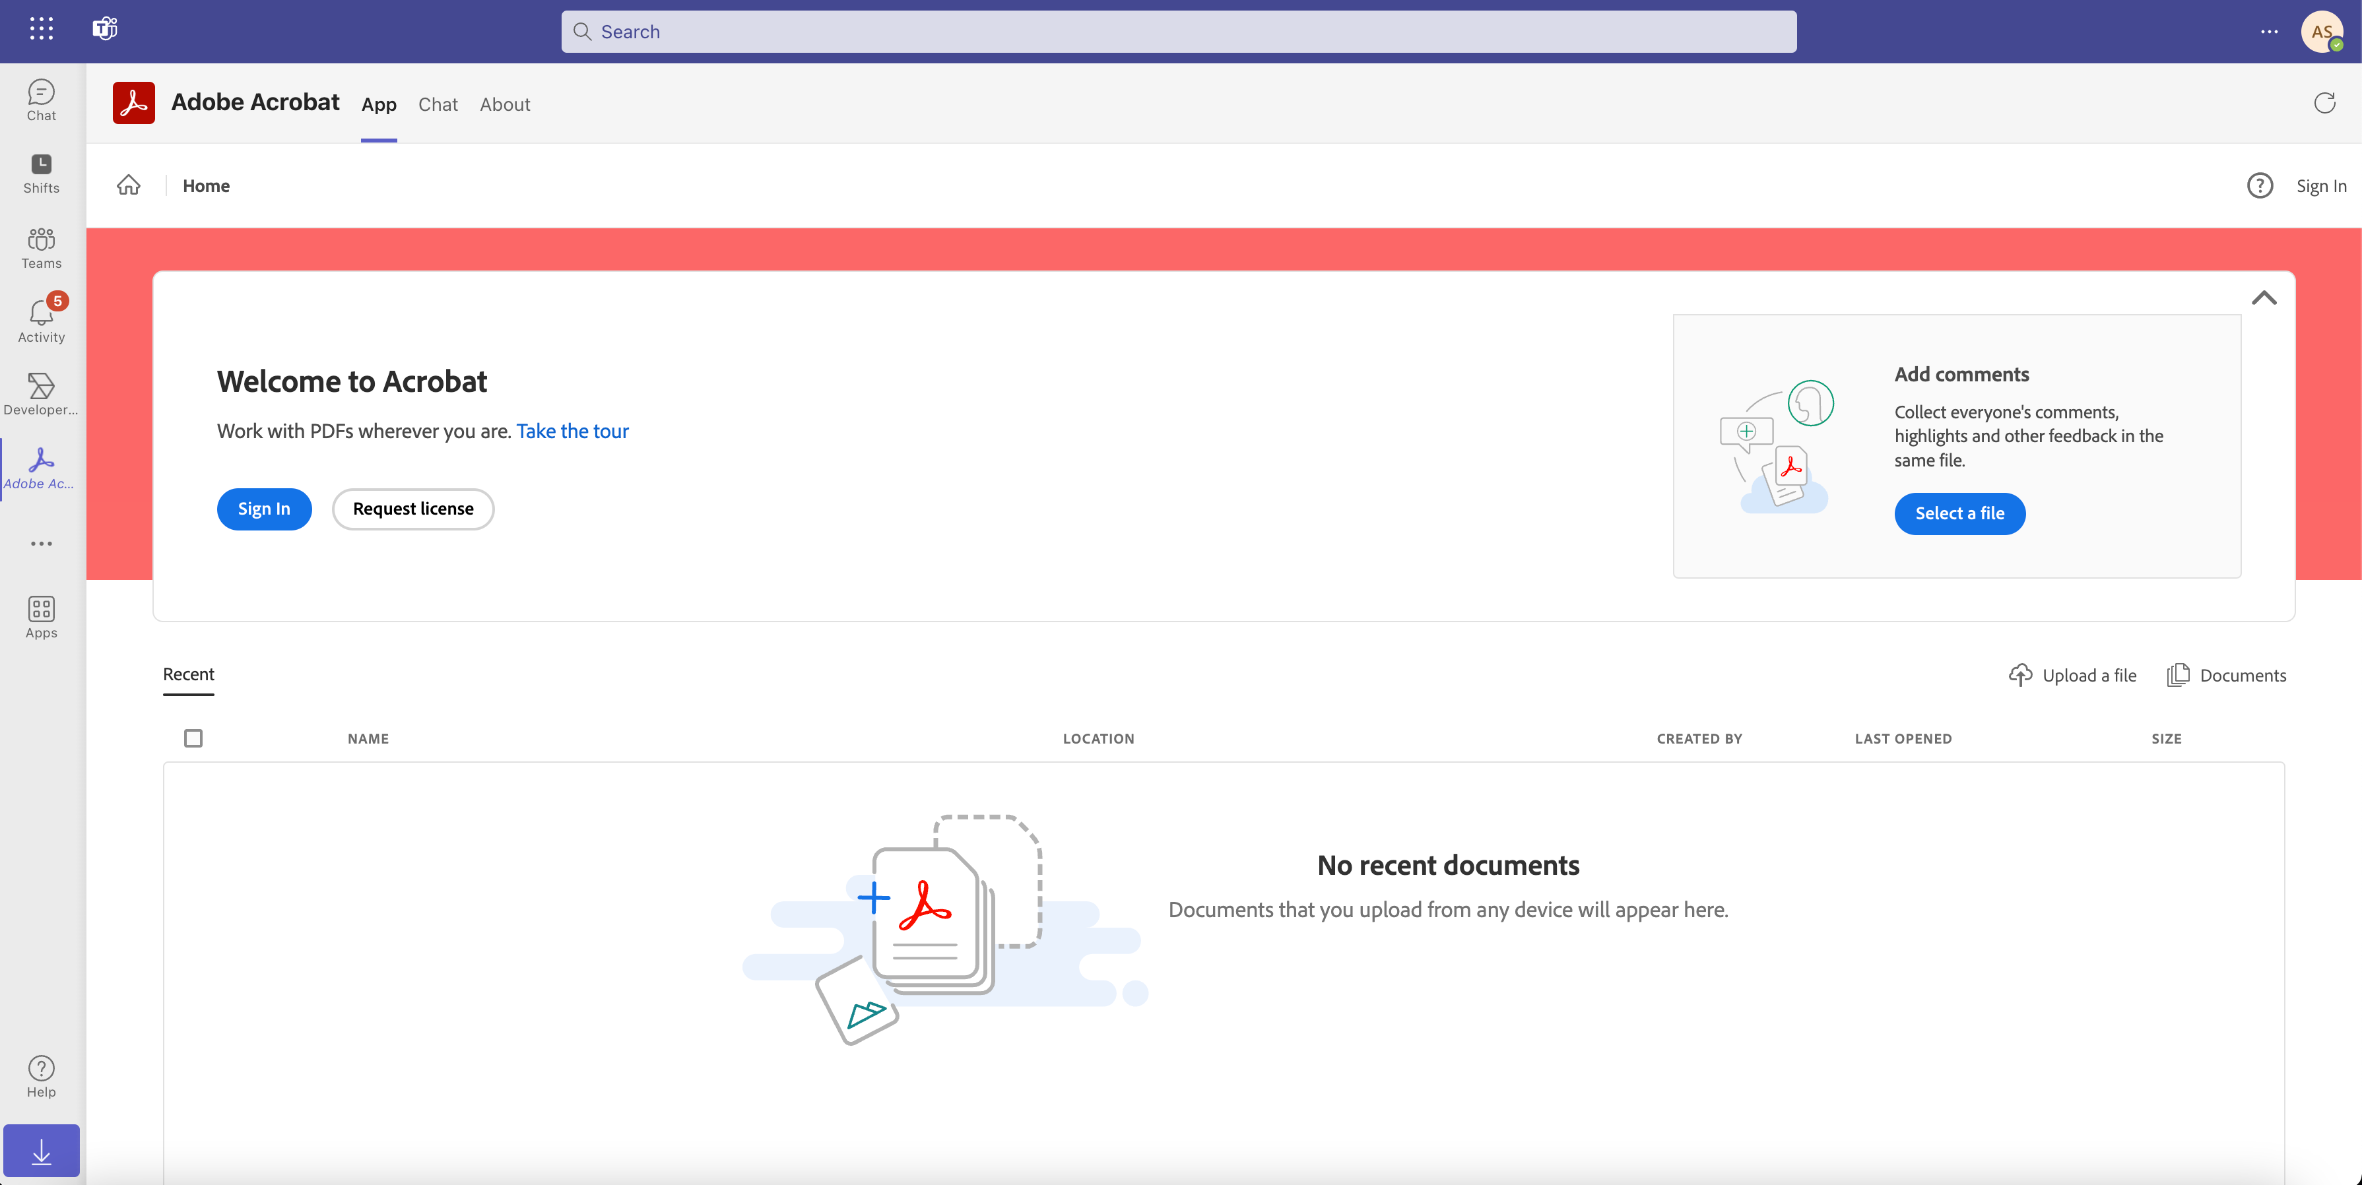2362x1185 pixels.
Task: Open the About tab
Action: point(504,104)
